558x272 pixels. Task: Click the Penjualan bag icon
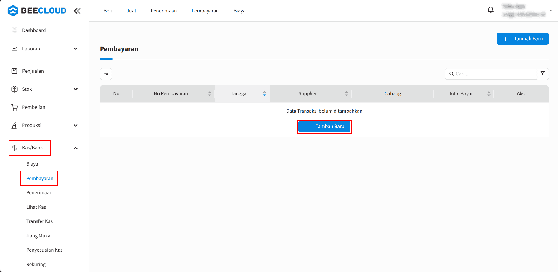pos(14,71)
